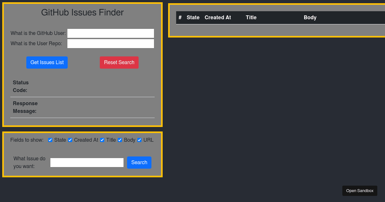Click the Body column header
Viewport: 385px width, 202px height.
(x=310, y=18)
